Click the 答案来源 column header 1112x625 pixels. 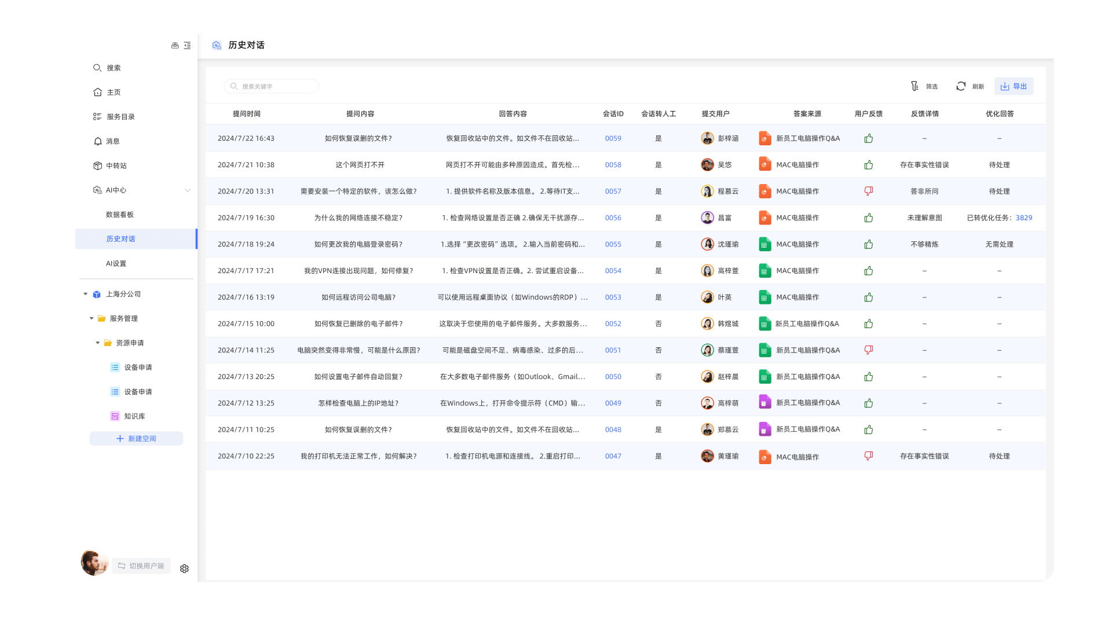[x=807, y=114]
